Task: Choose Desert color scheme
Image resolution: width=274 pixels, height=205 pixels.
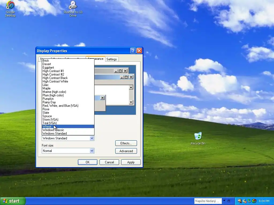Action: [68, 64]
